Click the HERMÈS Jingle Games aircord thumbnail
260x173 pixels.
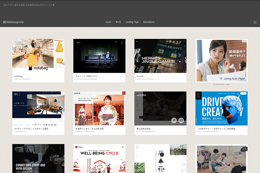tap(160, 56)
